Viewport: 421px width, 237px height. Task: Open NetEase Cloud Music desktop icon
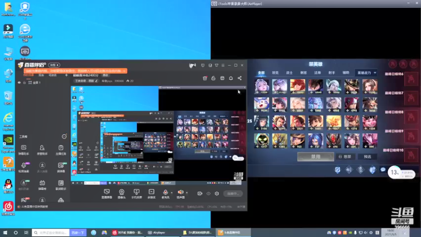point(8,209)
